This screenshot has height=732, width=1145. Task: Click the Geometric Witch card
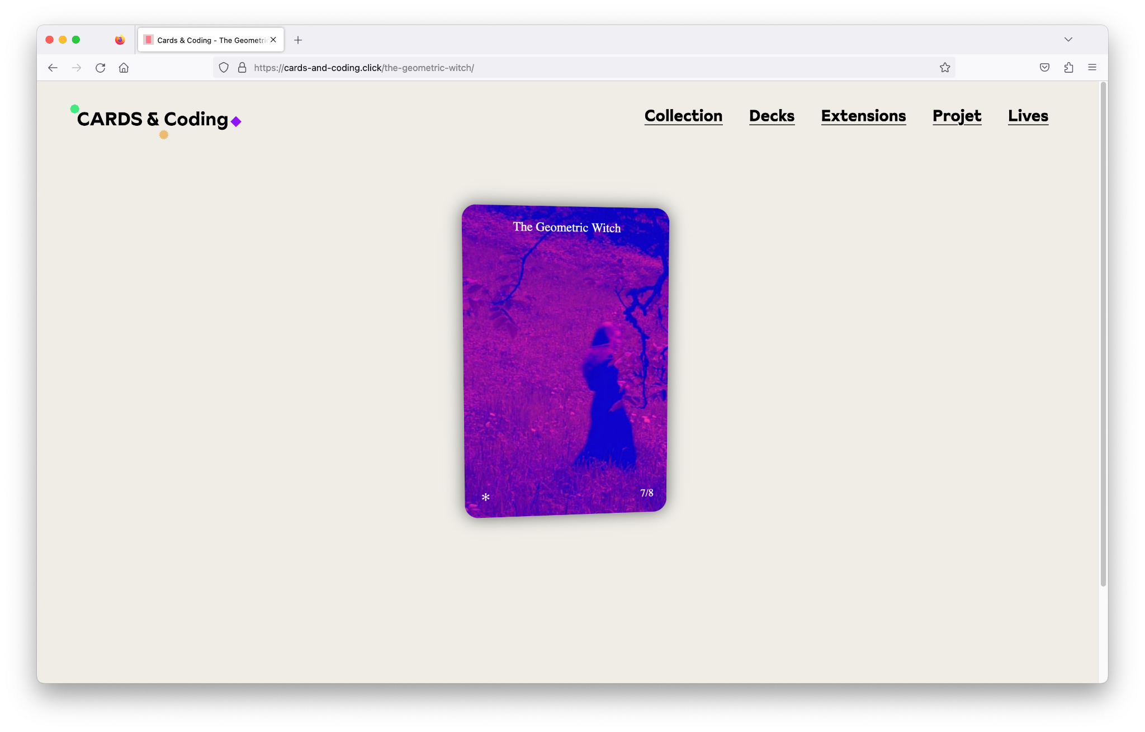tap(565, 361)
